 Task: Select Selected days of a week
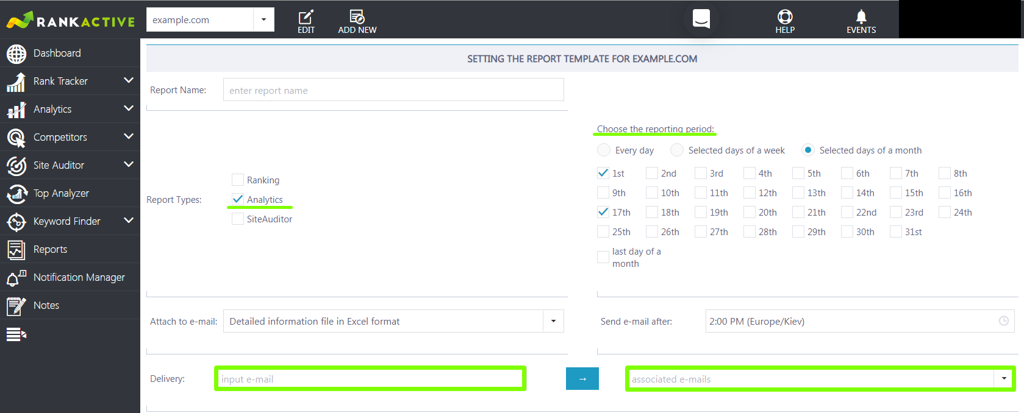(676, 150)
